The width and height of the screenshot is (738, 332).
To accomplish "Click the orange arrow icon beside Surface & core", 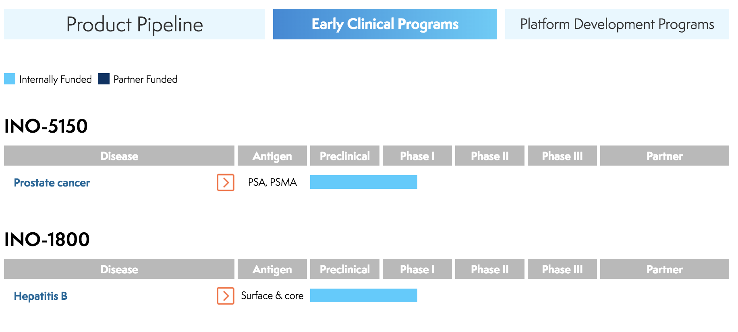I will (x=226, y=296).
